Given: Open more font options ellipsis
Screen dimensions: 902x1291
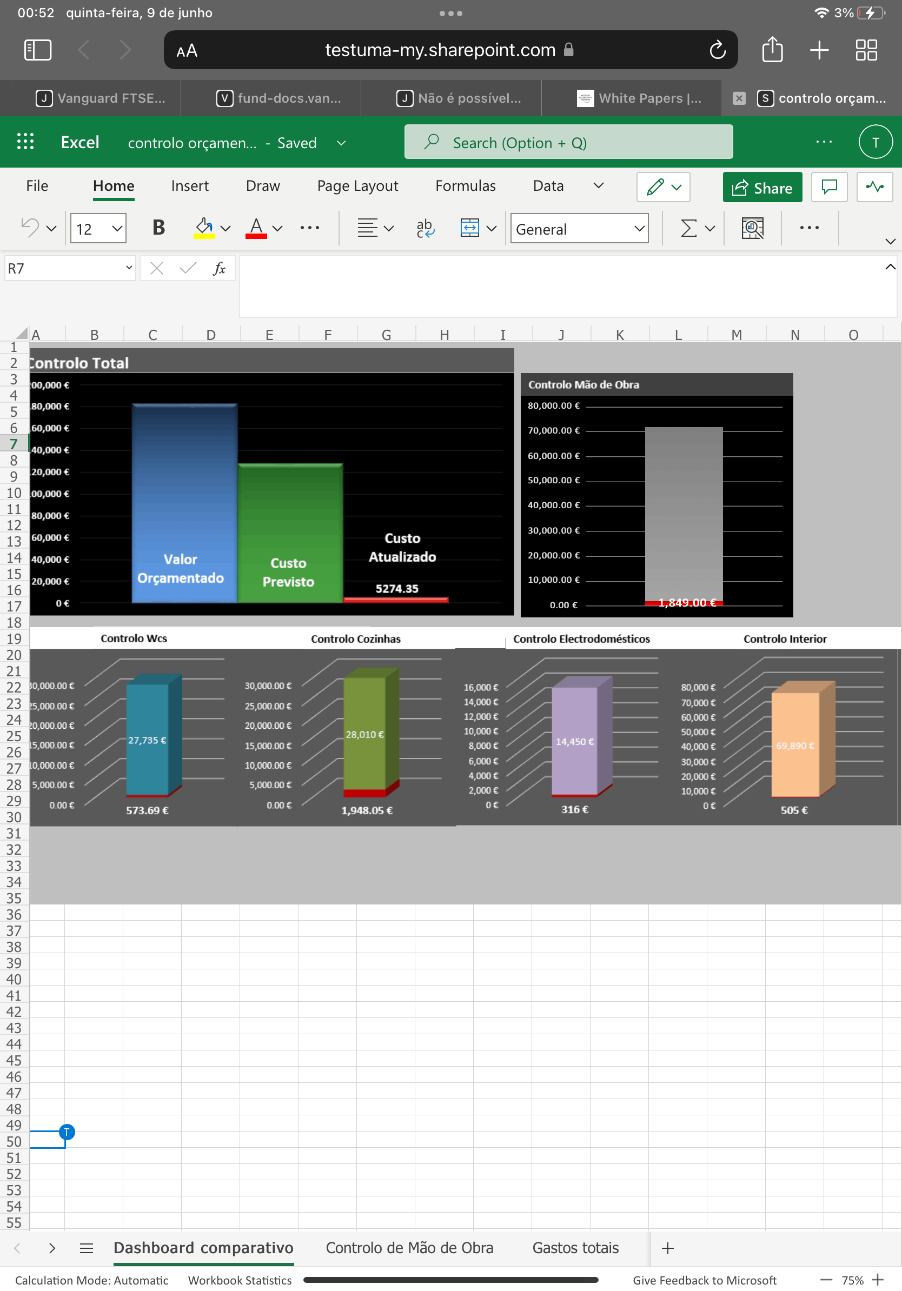Looking at the screenshot, I should [x=310, y=228].
